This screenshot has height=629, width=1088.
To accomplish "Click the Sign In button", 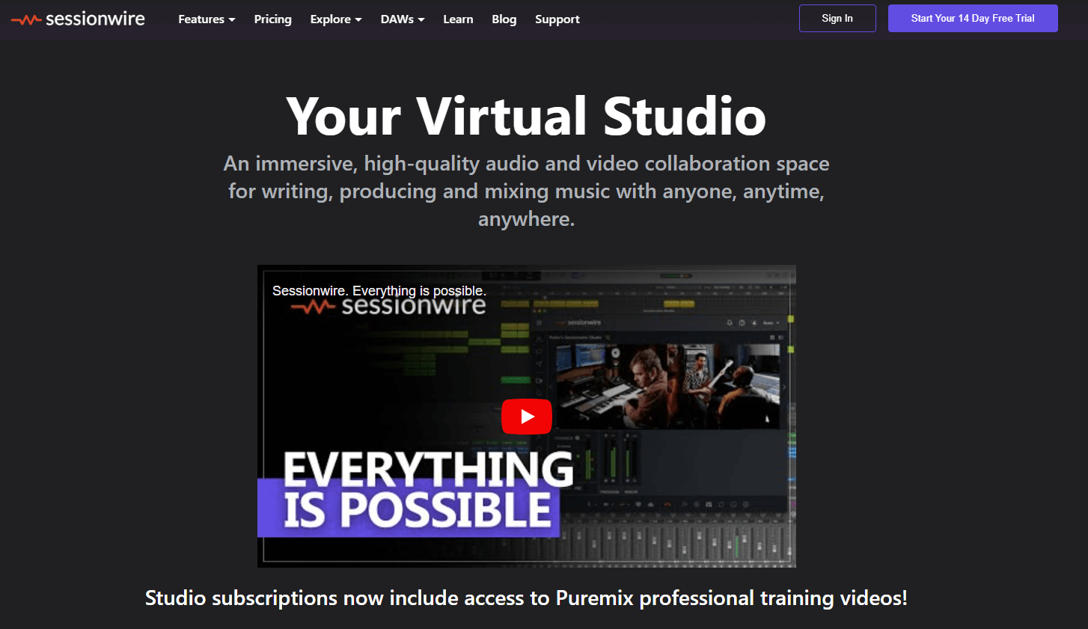I will coord(837,18).
